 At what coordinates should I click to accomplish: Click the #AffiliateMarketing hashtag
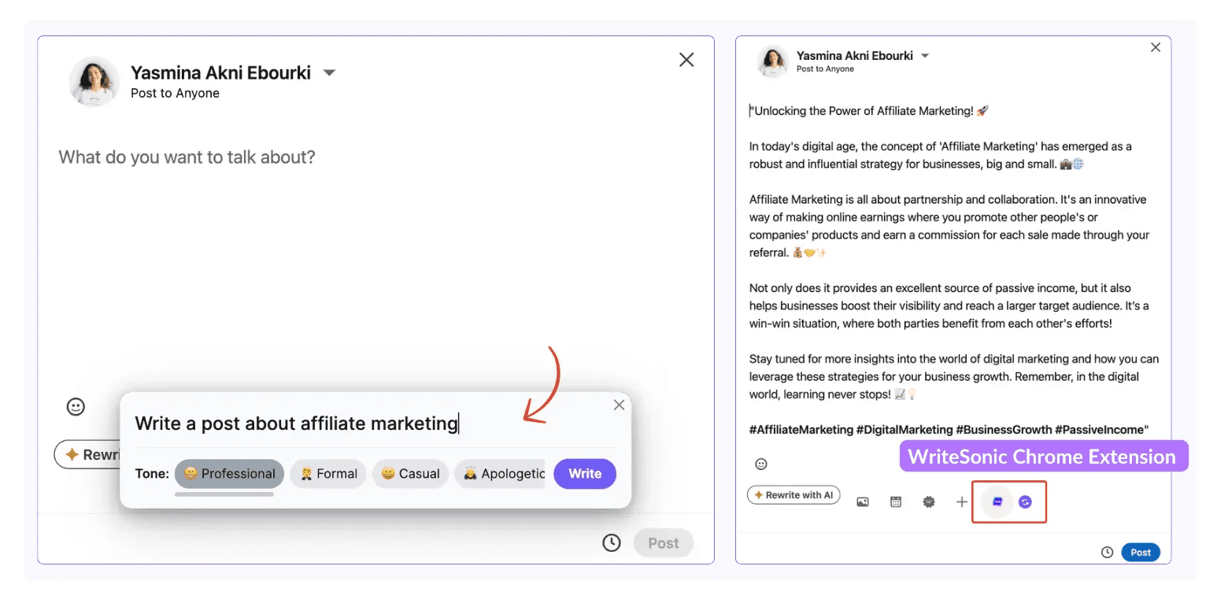(x=801, y=430)
